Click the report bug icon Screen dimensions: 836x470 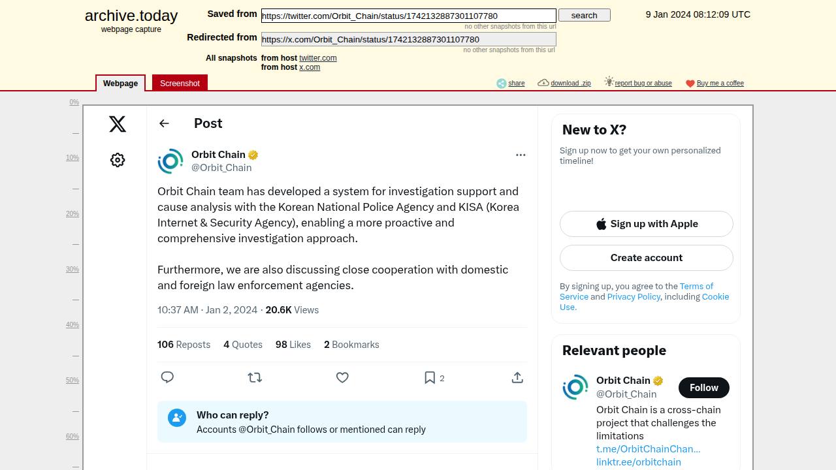click(609, 82)
